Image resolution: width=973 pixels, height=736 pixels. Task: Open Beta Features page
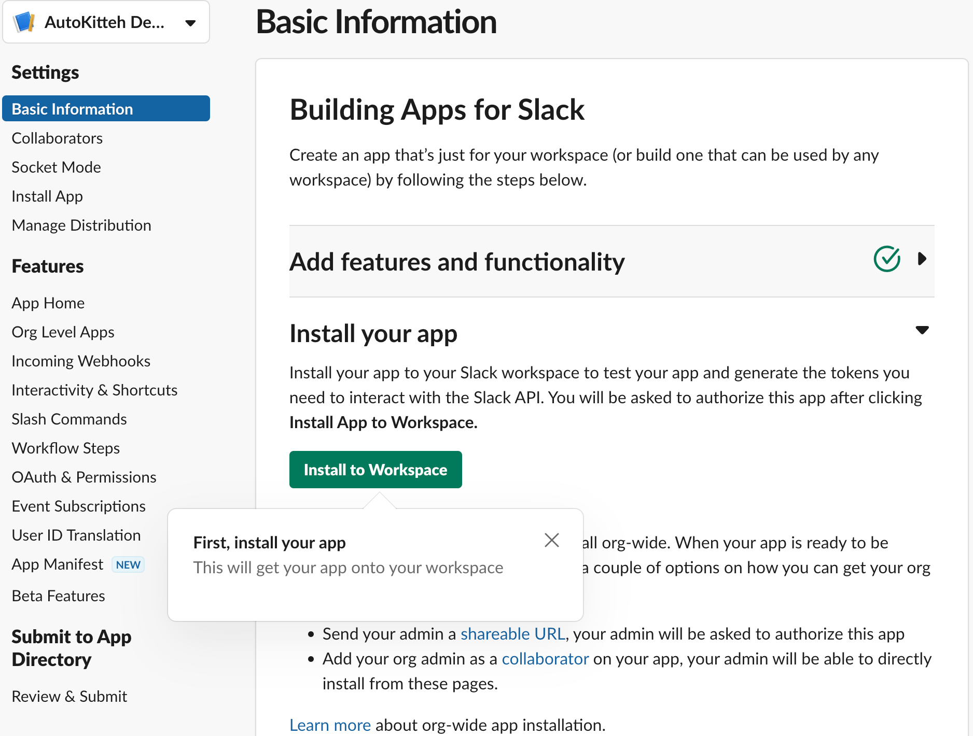pos(58,596)
